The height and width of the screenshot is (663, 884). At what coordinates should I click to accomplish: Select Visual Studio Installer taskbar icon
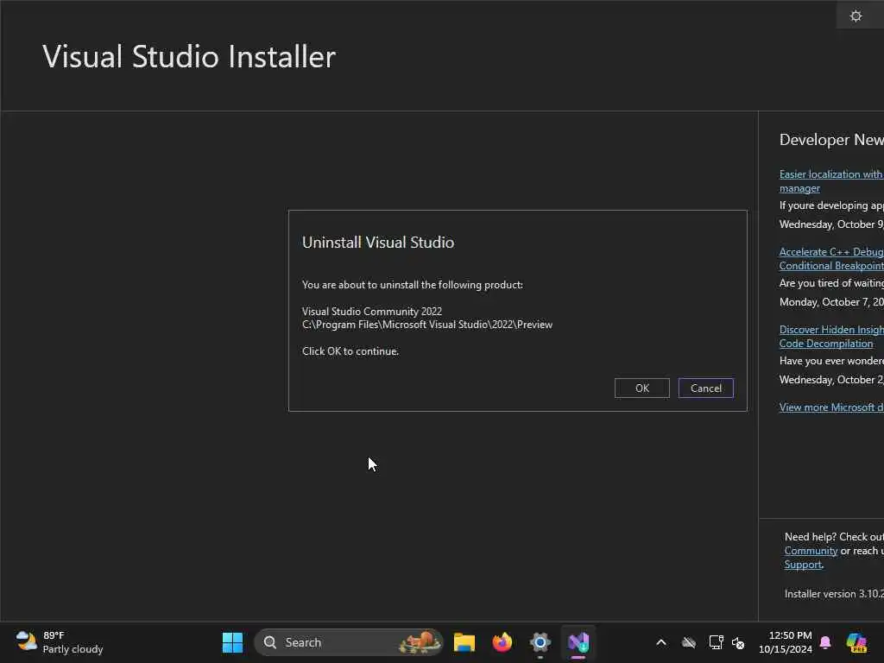pyautogui.click(x=578, y=642)
